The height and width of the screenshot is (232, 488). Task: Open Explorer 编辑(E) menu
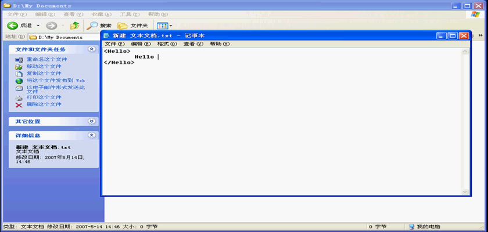(45, 14)
